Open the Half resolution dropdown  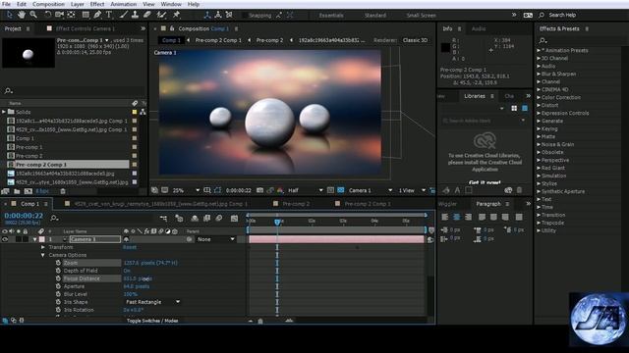(305, 190)
